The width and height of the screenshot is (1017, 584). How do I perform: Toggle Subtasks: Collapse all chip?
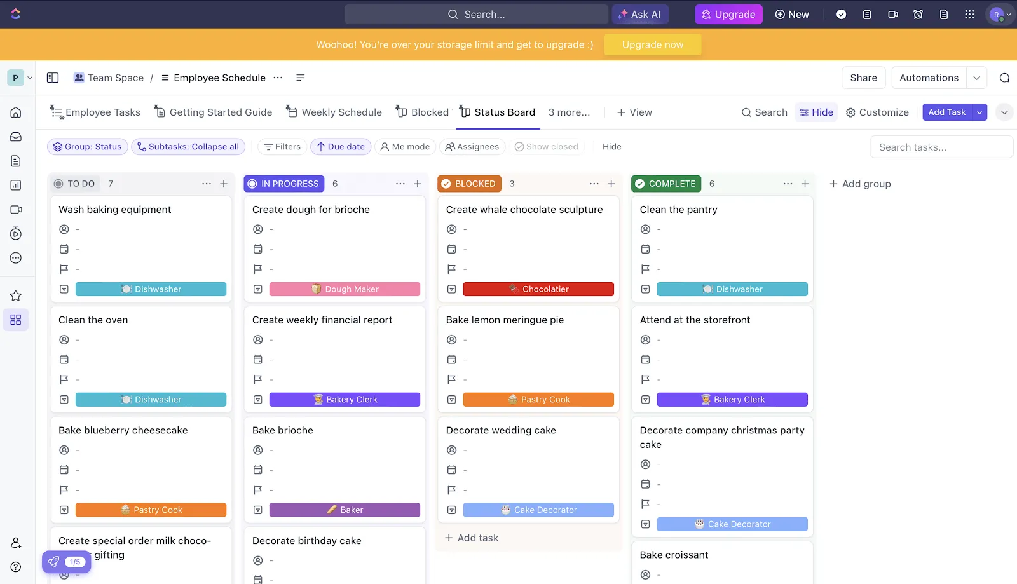(188, 147)
